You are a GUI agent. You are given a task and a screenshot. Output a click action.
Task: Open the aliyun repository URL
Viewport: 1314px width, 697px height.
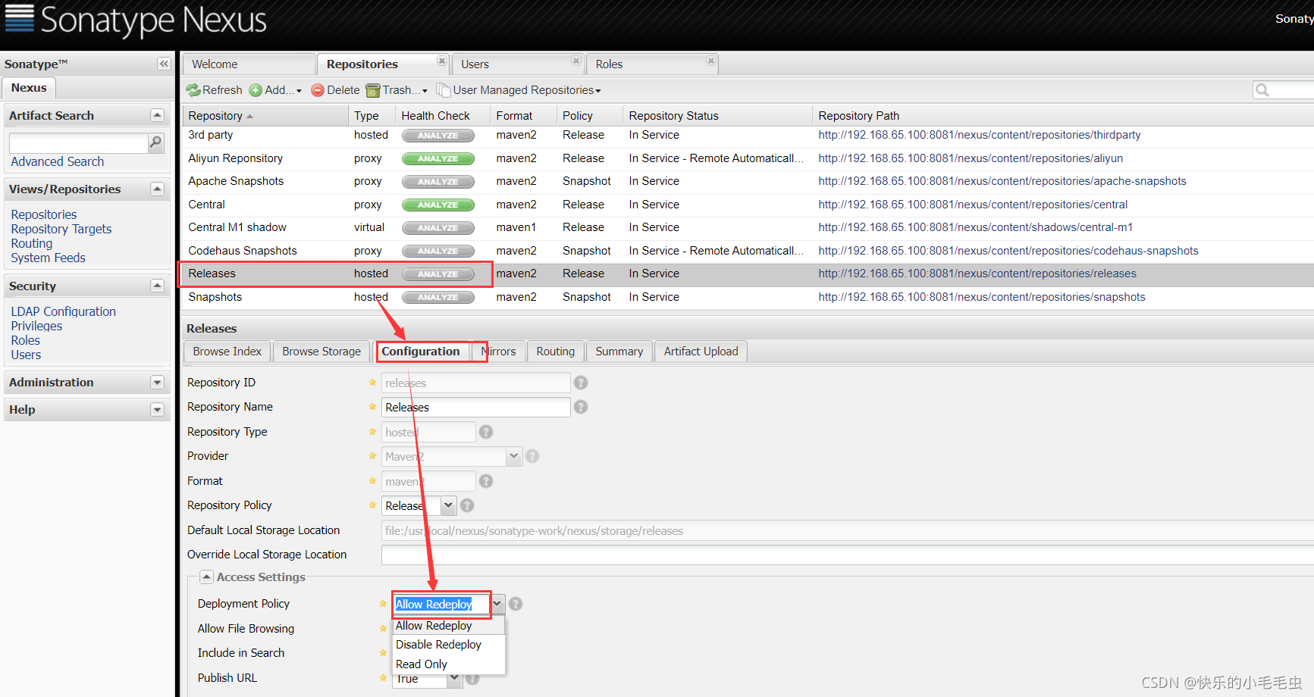[971, 158]
